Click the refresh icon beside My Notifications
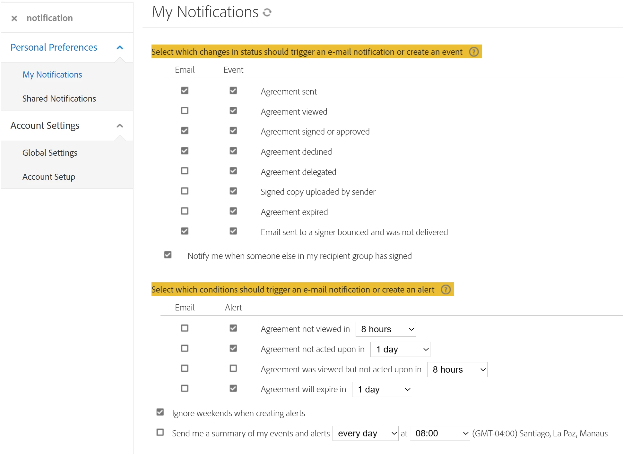This screenshot has height=454, width=623. pos(267,12)
